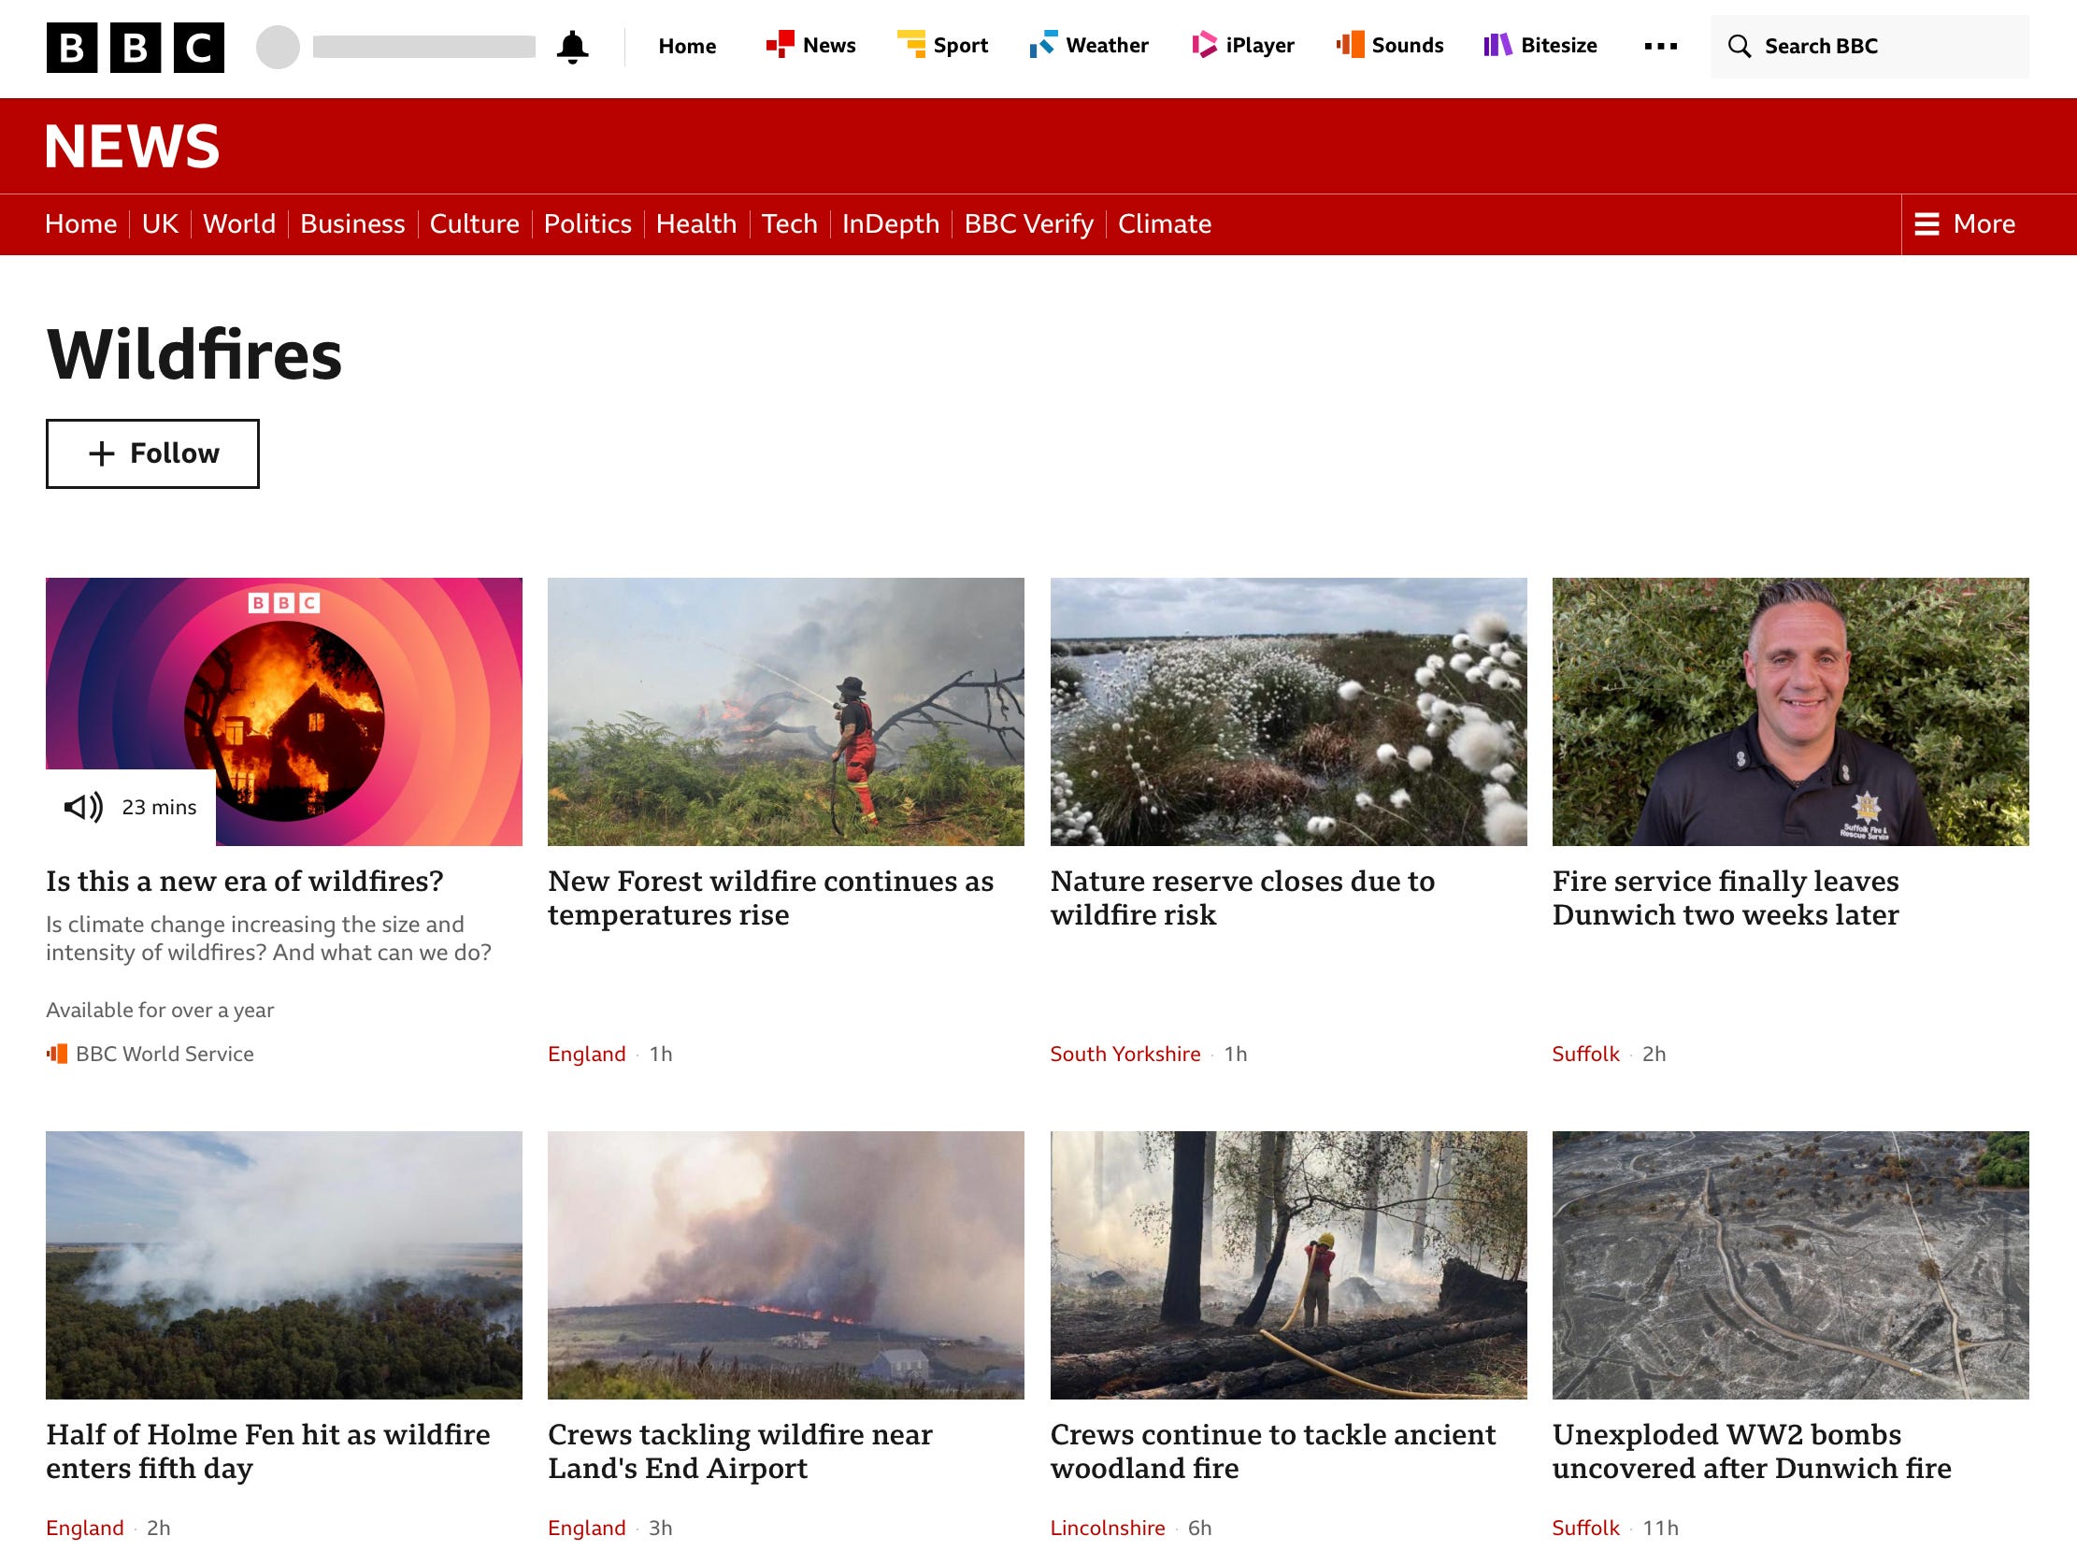This screenshot has width=2077, height=1565.
Task: Click the firefighter in red trousers photo
Action: [786, 711]
